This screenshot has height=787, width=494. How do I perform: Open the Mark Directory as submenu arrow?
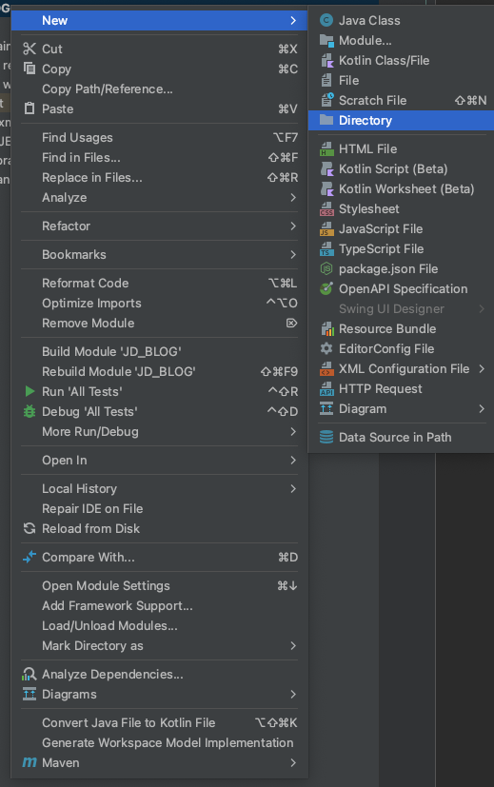tap(293, 645)
